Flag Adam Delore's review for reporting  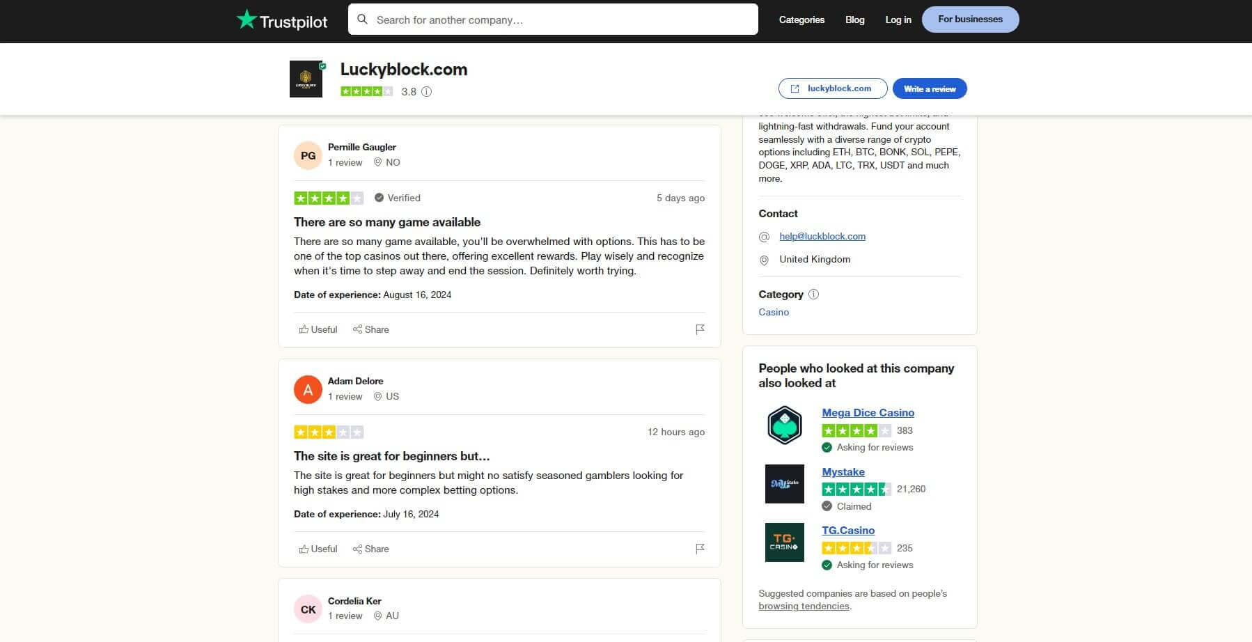(700, 549)
